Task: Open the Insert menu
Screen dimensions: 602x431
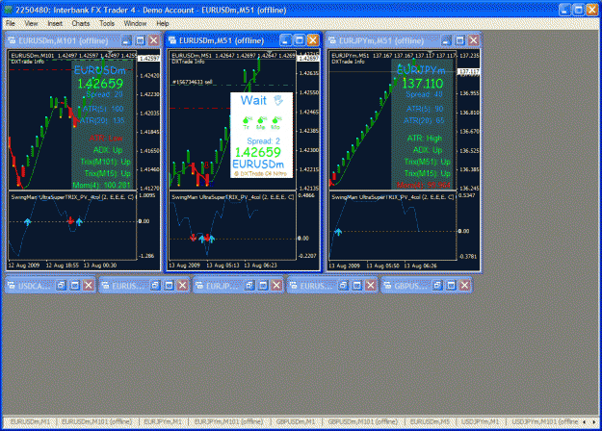Action: (55, 23)
